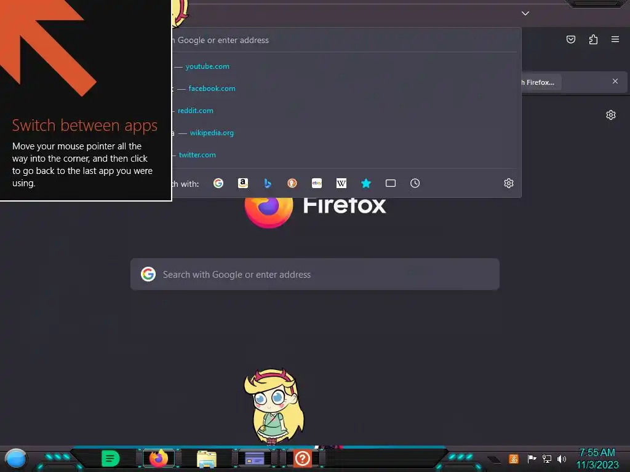This screenshot has width=630, height=472.
Task: Open File Explorer from taskbar
Action: (207, 458)
